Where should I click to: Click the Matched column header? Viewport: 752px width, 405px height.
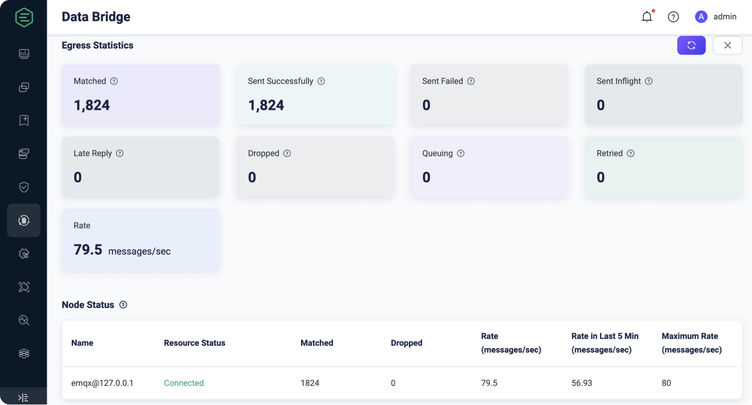pos(317,343)
